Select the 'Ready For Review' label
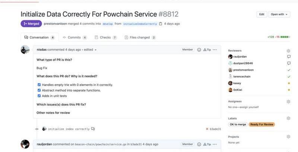Screen dimensions: 298x152 (262, 124)
